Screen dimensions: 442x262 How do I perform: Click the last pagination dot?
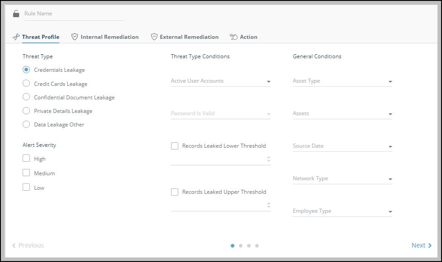point(257,246)
